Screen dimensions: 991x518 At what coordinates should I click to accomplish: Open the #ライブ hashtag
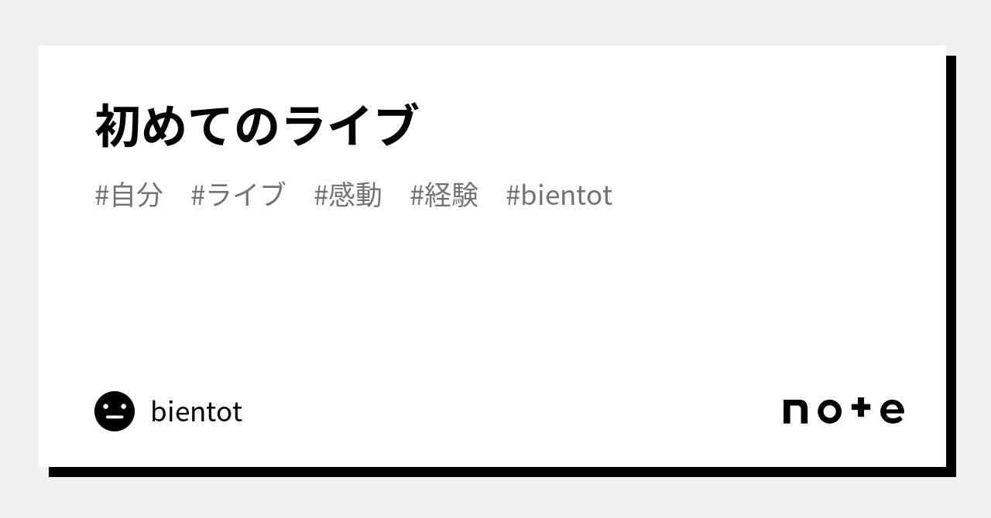[x=238, y=196]
